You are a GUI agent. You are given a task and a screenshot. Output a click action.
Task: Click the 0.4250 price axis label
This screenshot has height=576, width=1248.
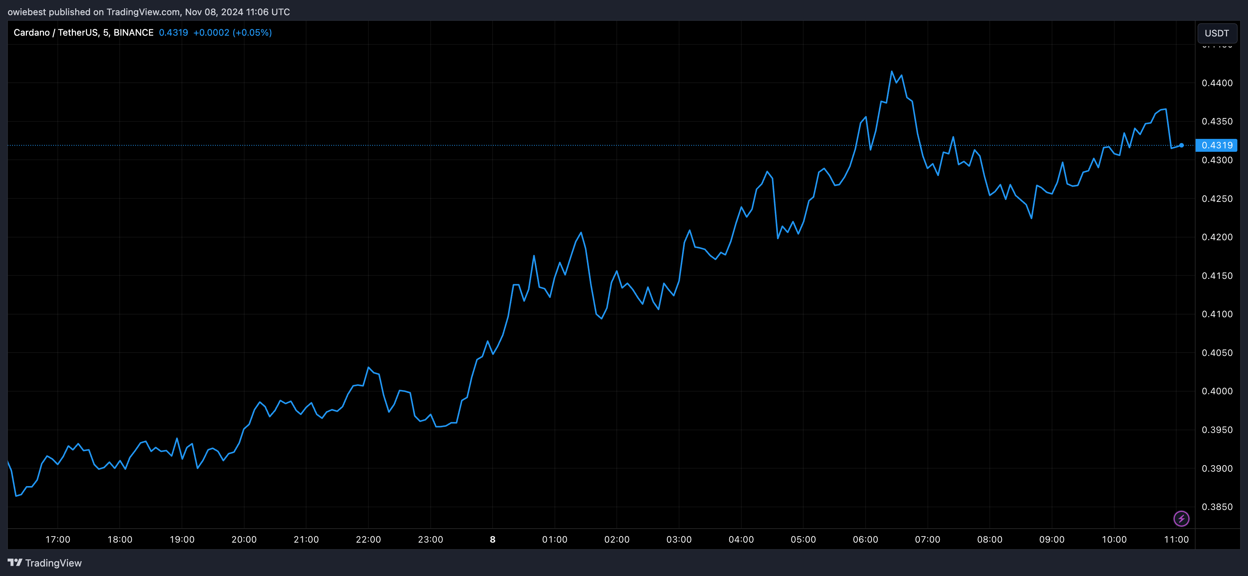pos(1217,199)
